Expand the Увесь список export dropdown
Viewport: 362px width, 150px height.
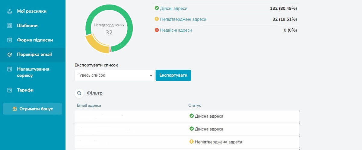pyautogui.click(x=114, y=75)
